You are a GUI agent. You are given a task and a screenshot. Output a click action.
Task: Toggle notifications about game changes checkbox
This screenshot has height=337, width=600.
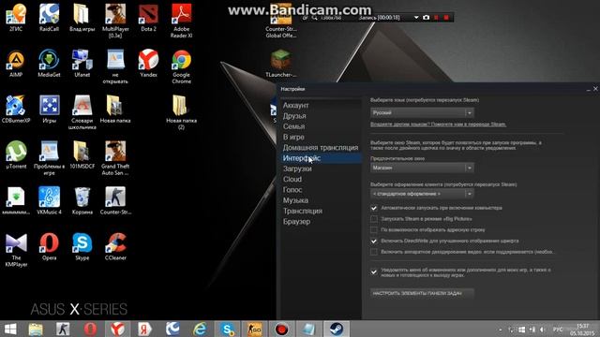374,272
